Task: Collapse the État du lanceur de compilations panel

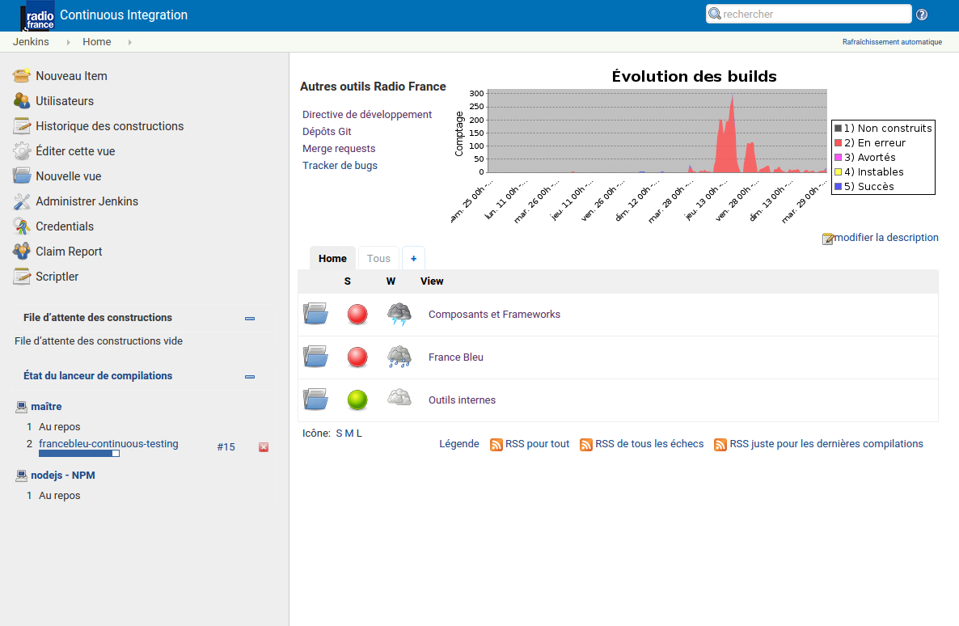Action: click(x=250, y=376)
